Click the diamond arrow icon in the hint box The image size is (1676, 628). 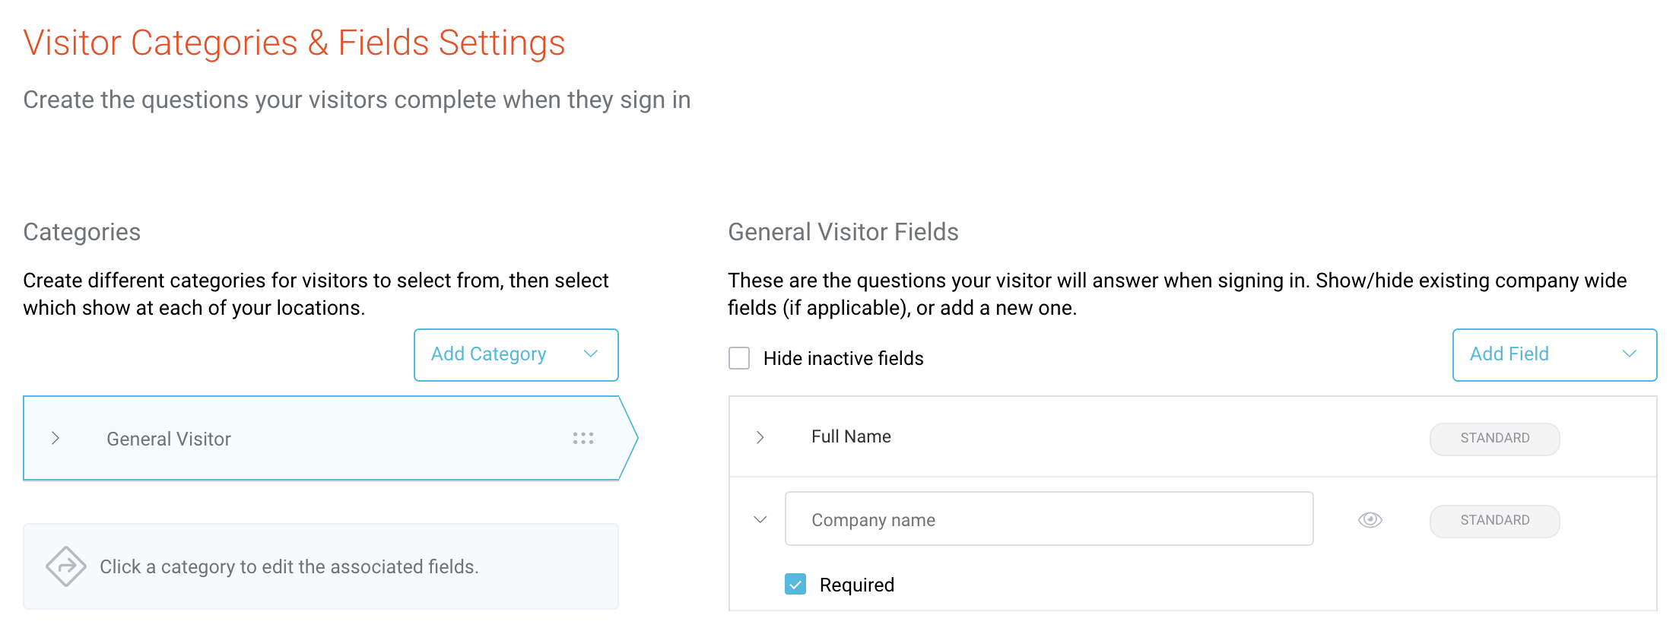pyautogui.click(x=65, y=566)
